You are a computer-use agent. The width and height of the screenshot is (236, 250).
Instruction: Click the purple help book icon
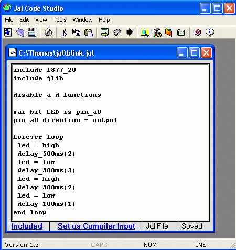coord(198,32)
